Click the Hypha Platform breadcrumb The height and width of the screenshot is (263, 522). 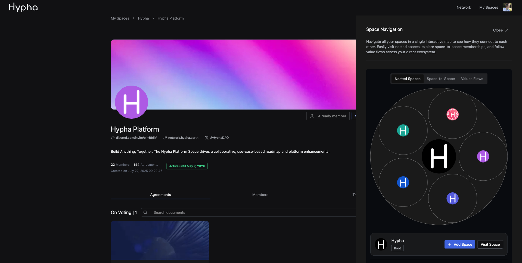[x=170, y=18]
